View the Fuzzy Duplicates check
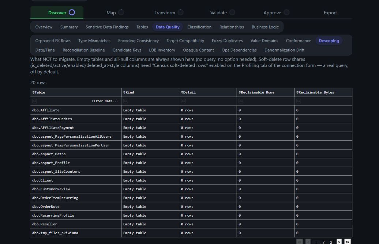 pyautogui.click(x=227, y=41)
